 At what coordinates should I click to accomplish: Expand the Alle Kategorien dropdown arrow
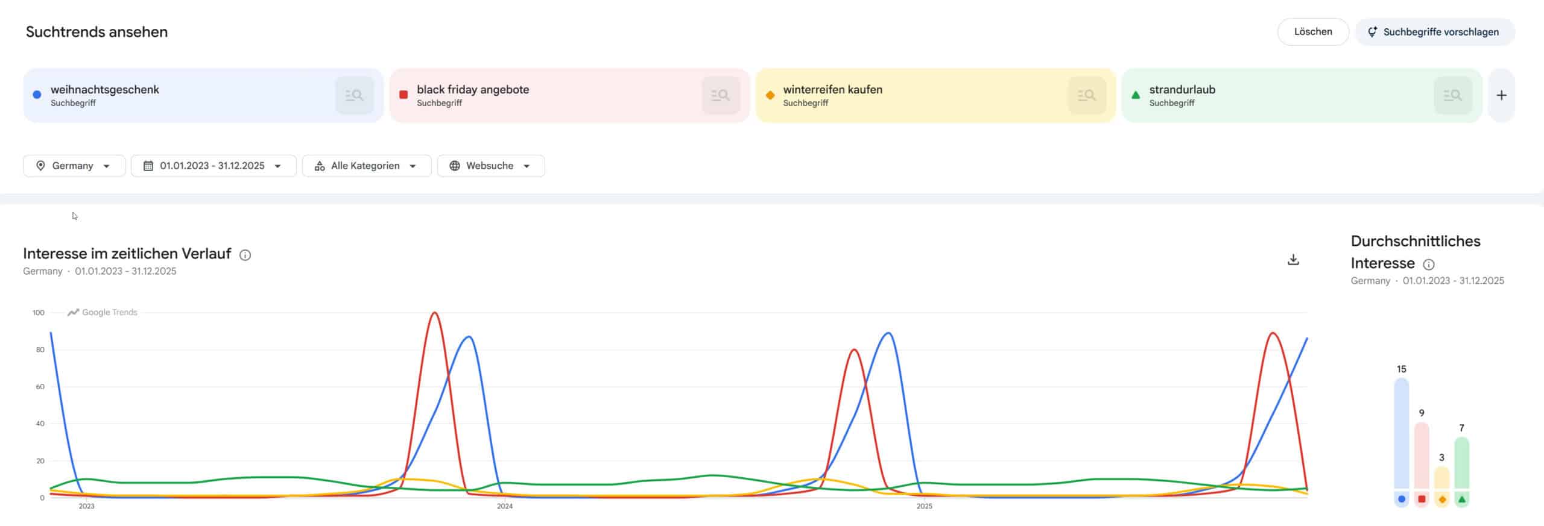point(413,166)
